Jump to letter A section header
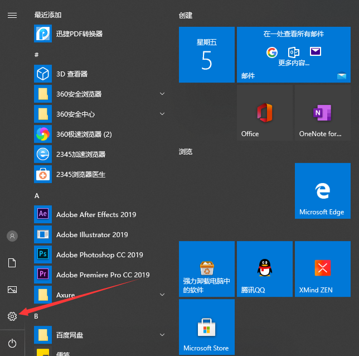This screenshot has height=356, width=359. (x=37, y=196)
